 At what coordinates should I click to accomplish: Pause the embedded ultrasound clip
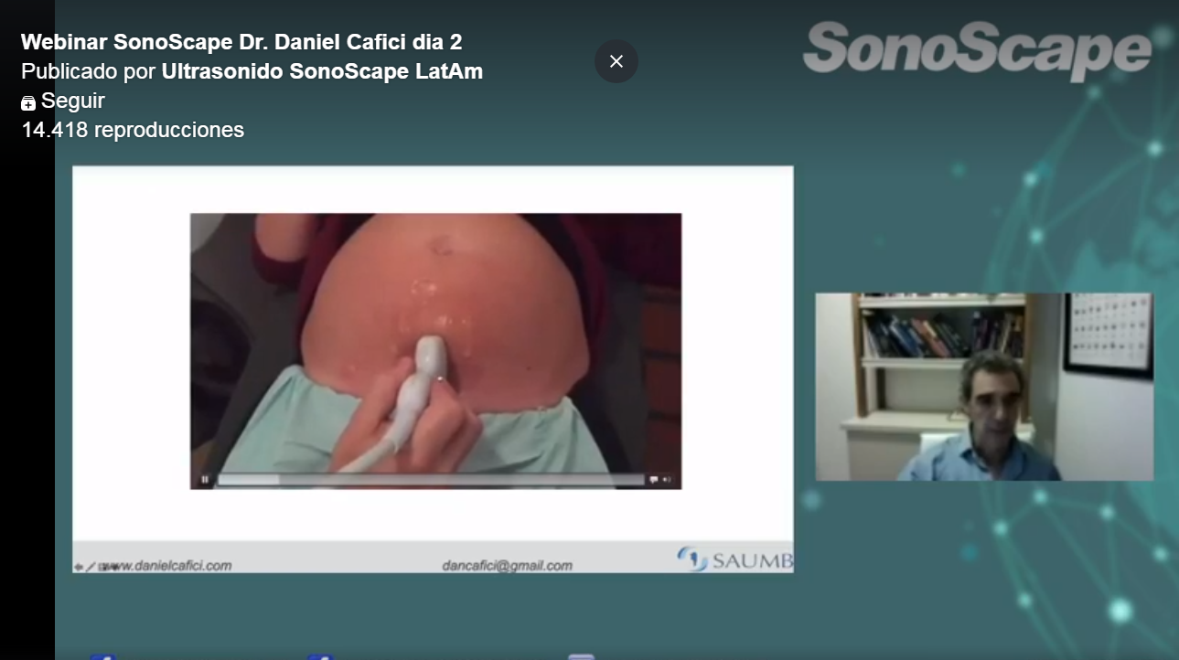[205, 479]
